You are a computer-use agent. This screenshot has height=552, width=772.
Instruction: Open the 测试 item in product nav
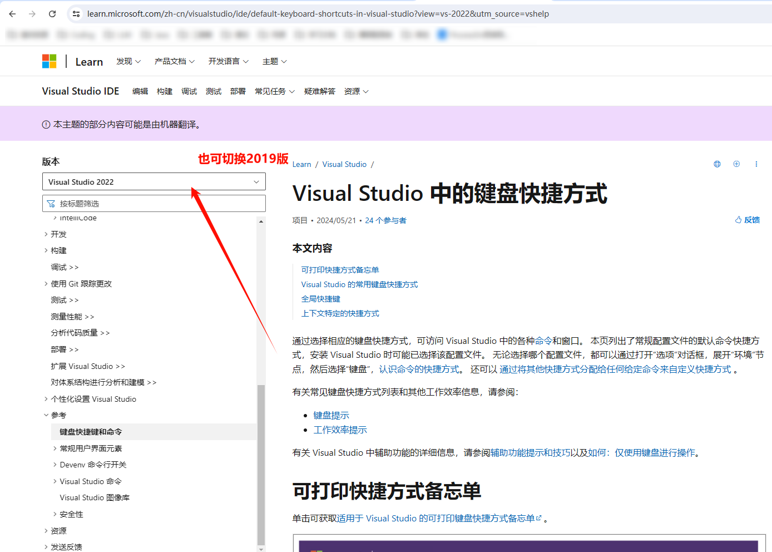(x=214, y=91)
